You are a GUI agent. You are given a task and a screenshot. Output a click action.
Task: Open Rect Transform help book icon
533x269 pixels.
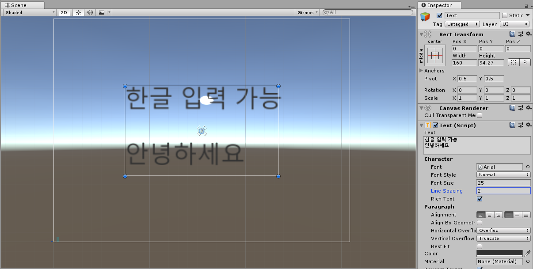tap(512, 34)
